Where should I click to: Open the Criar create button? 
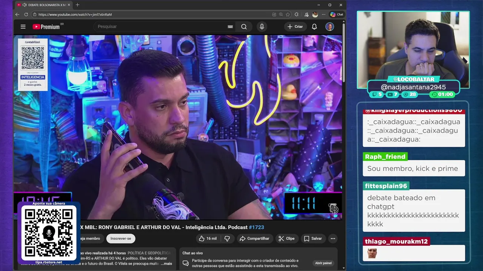pos(295,27)
